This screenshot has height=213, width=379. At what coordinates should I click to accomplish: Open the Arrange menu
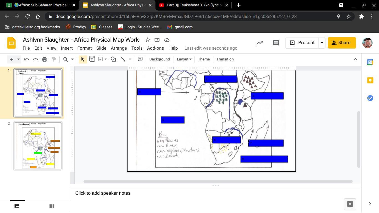click(119, 48)
